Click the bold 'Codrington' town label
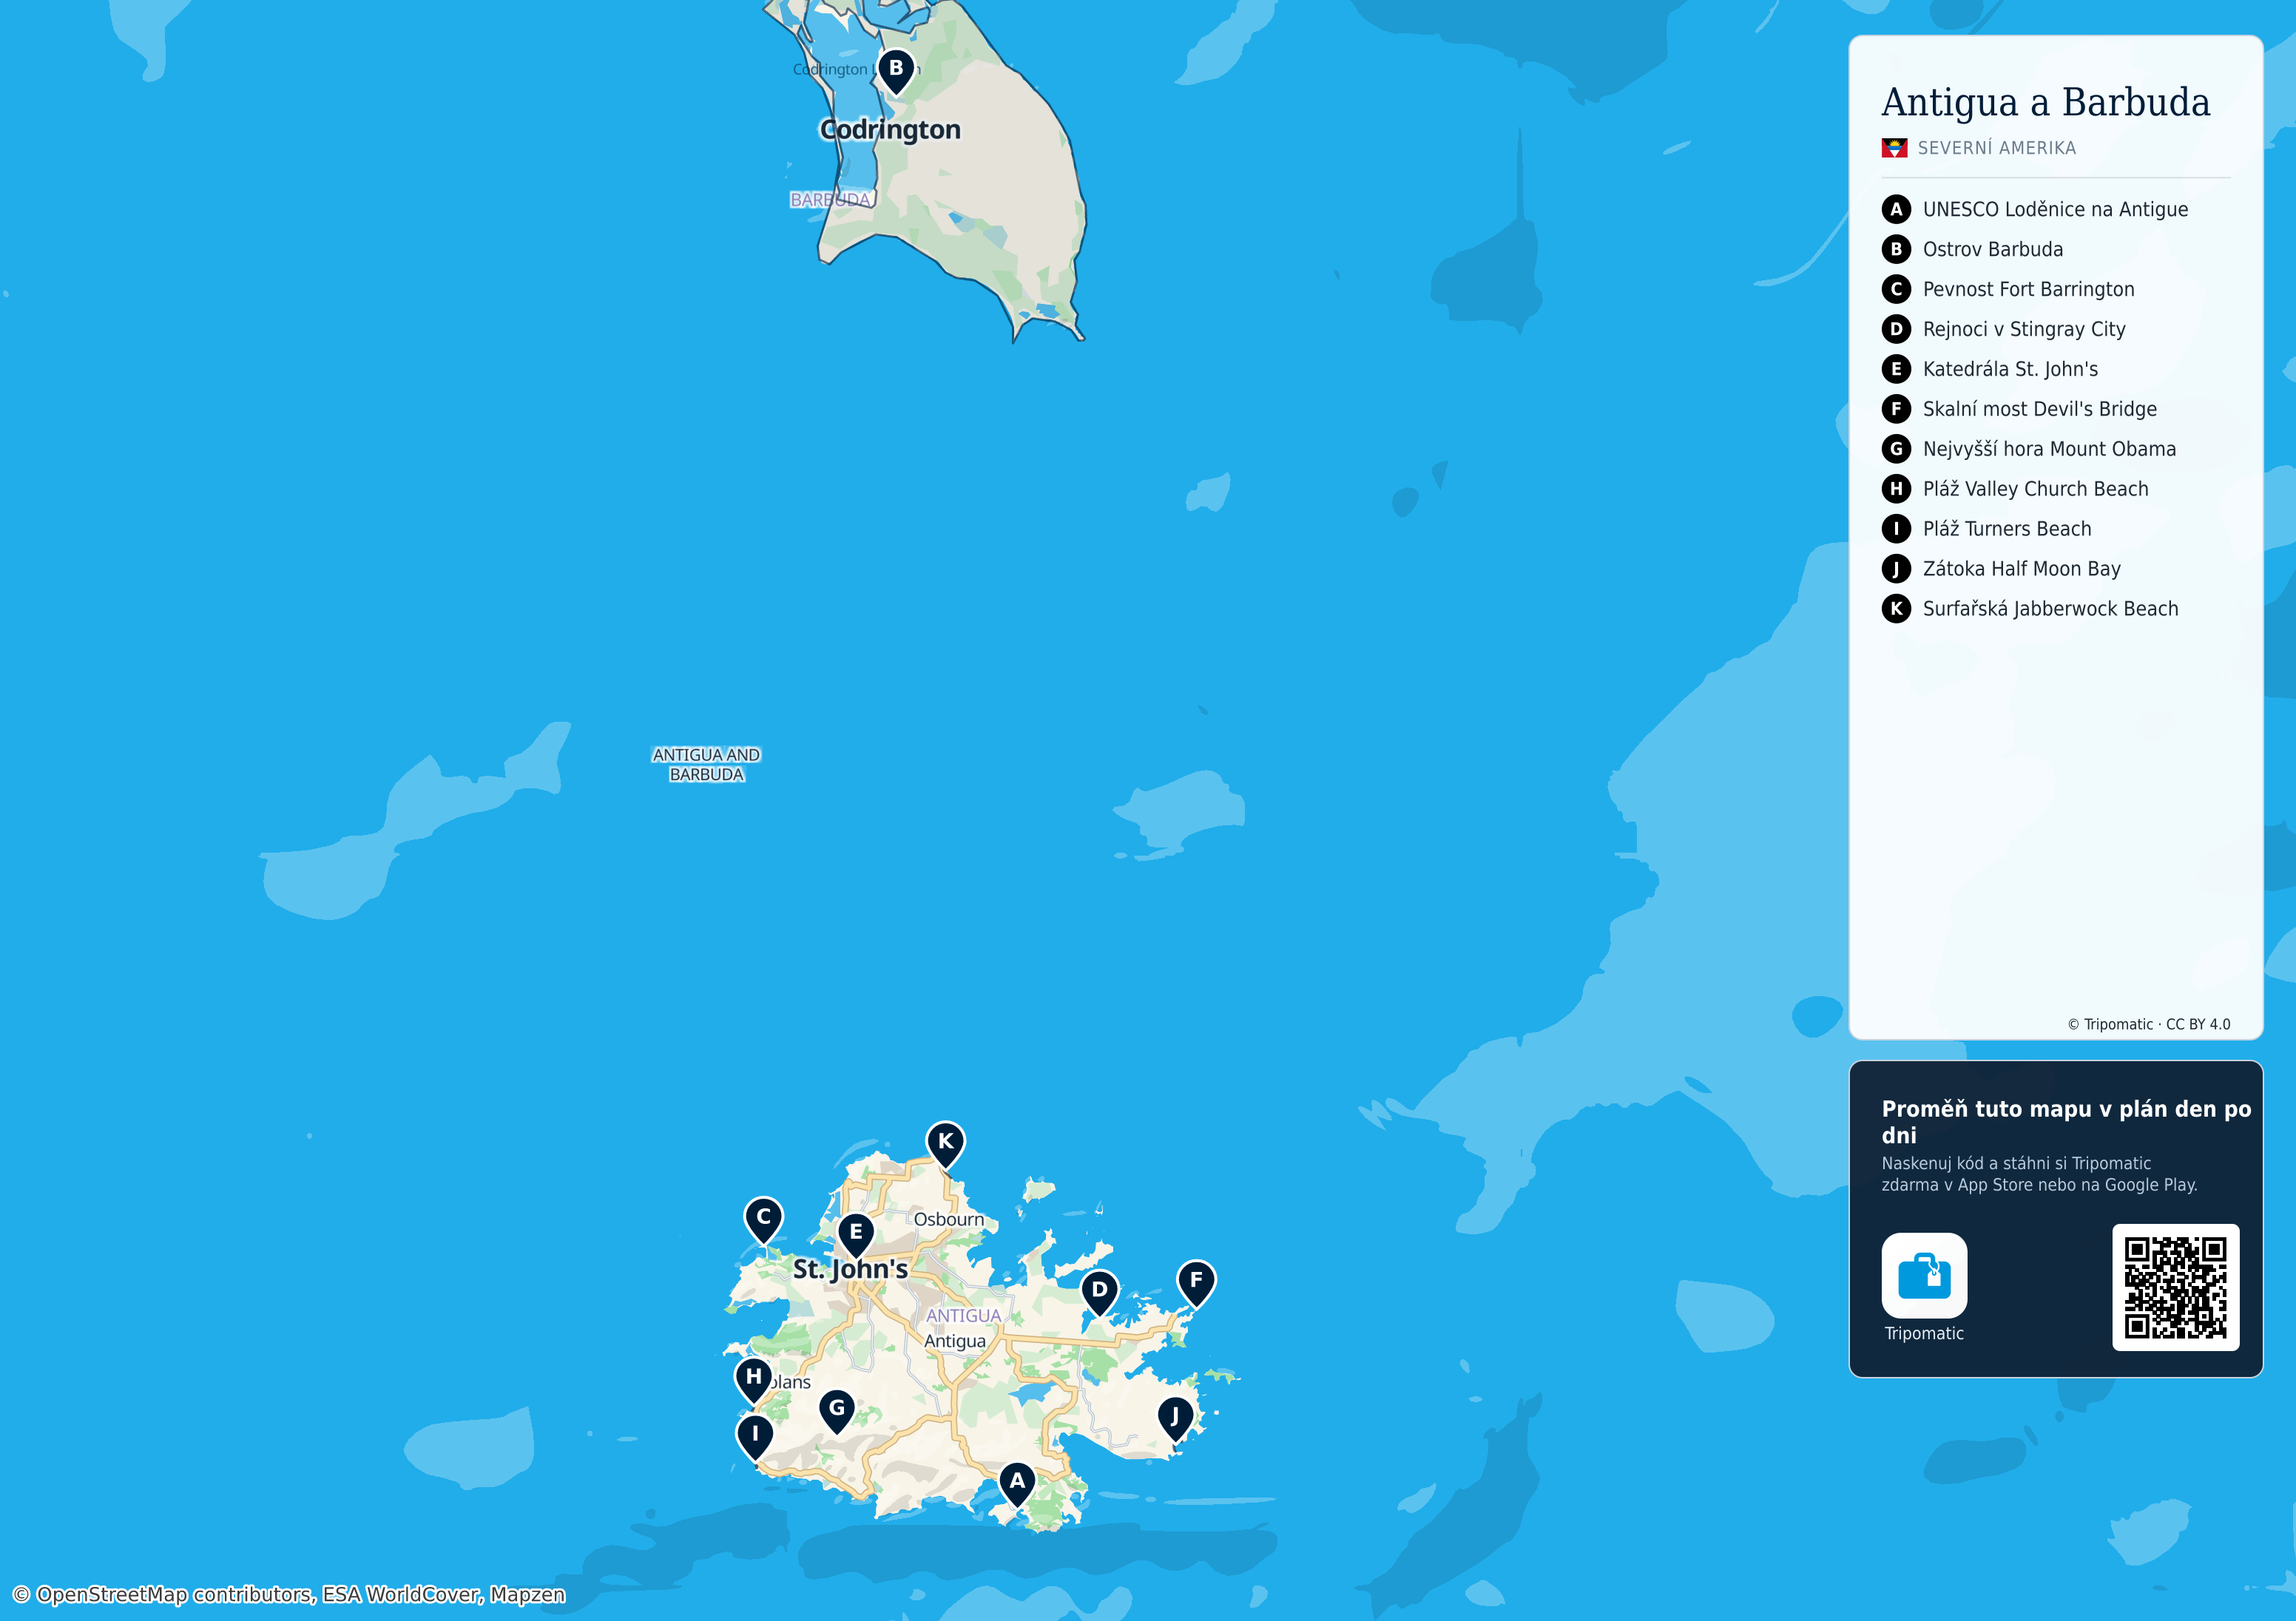 (x=890, y=130)
